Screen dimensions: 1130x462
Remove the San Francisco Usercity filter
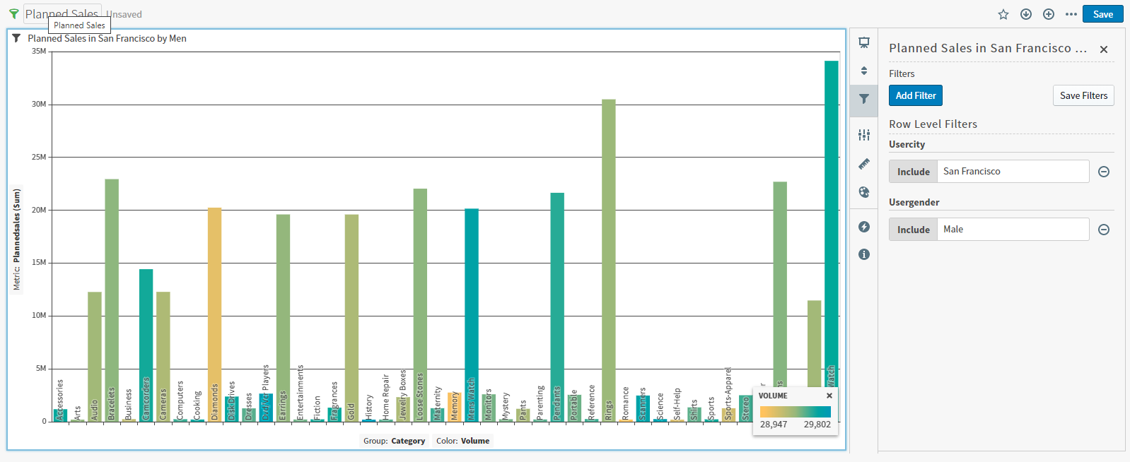(x=1103, y=172)
